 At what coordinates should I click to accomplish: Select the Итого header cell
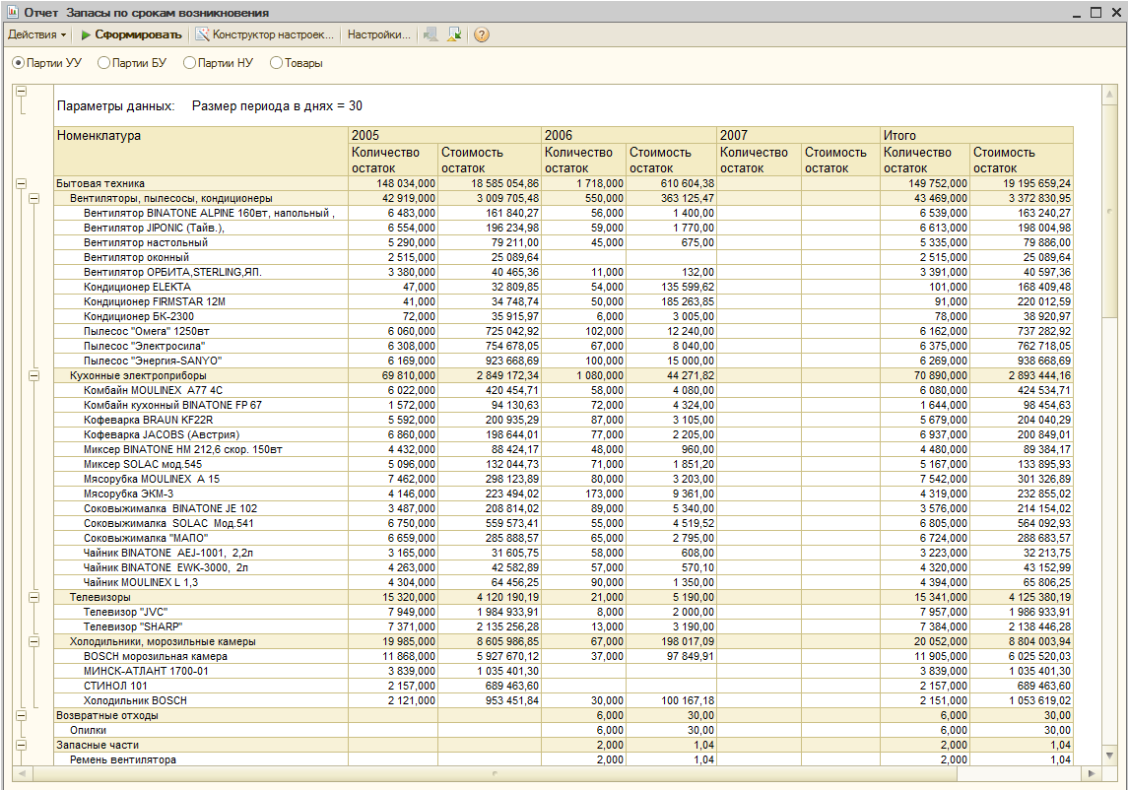[977, 135]
